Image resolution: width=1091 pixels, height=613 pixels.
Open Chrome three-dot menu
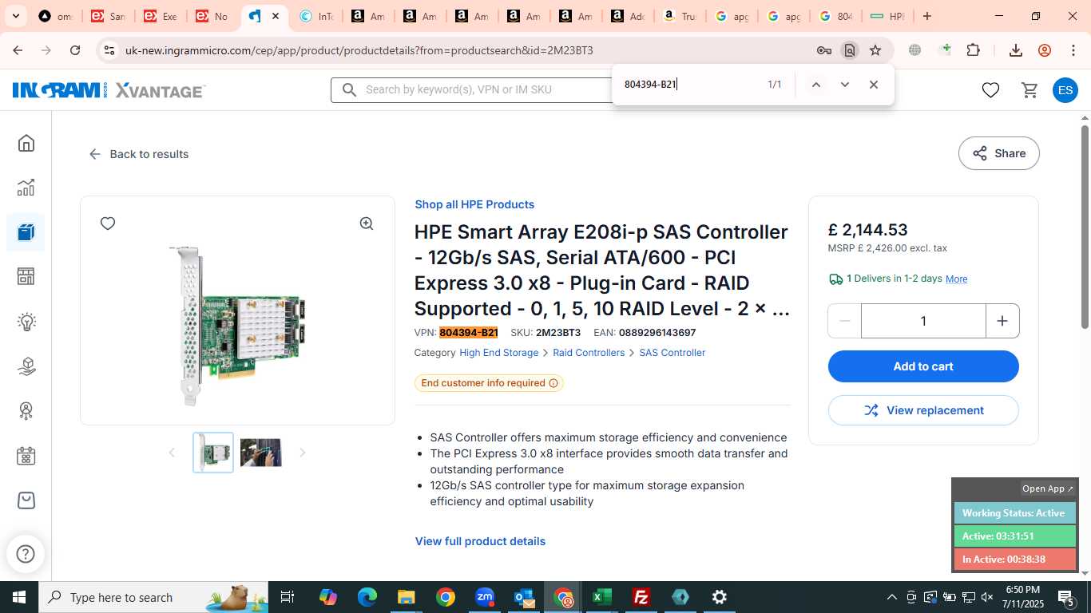pos(1073,50)
